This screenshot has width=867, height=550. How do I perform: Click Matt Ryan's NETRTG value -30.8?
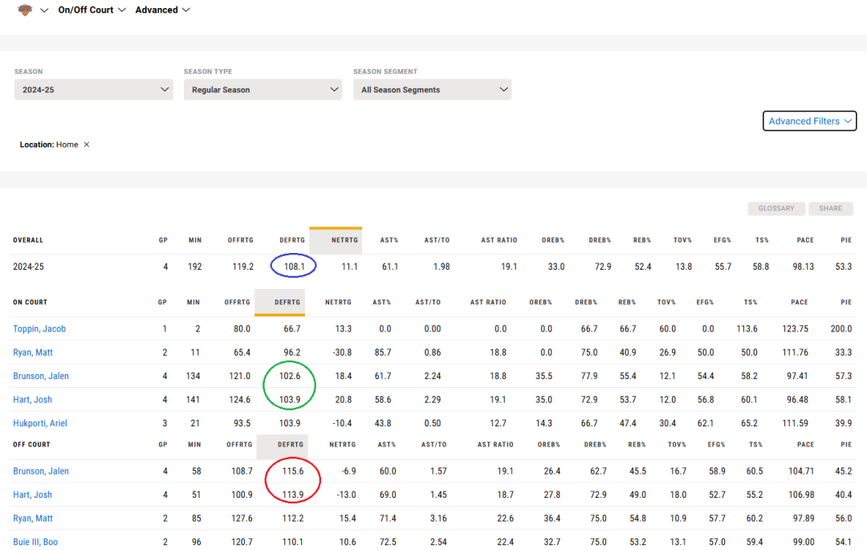(x=341, y=352)
